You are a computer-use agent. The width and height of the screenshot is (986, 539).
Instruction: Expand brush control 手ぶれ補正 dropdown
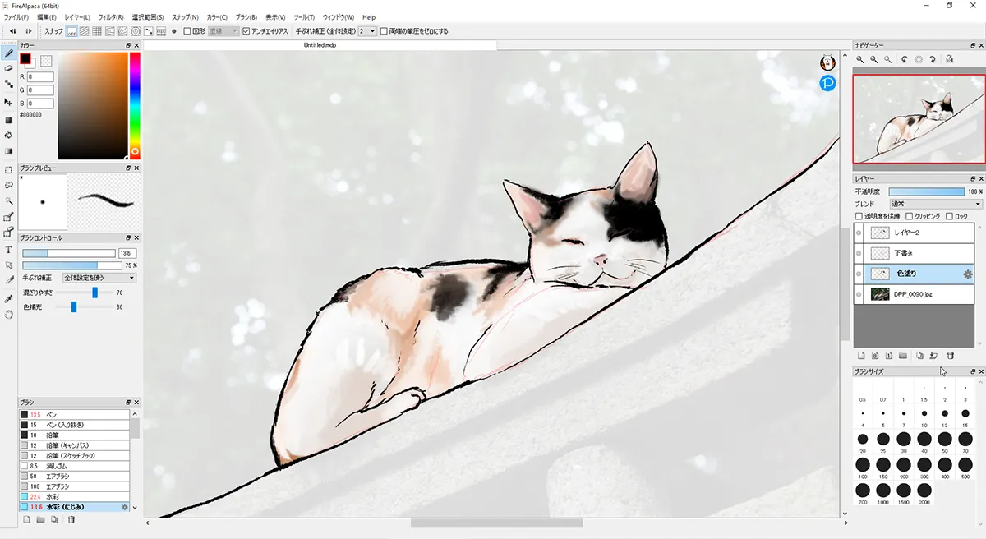(99, 278)
